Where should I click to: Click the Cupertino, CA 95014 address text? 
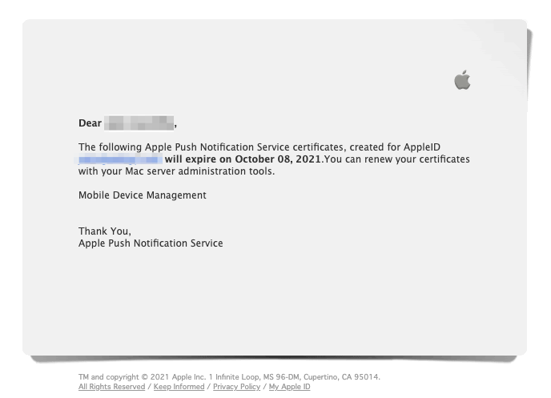click(344, 377)
